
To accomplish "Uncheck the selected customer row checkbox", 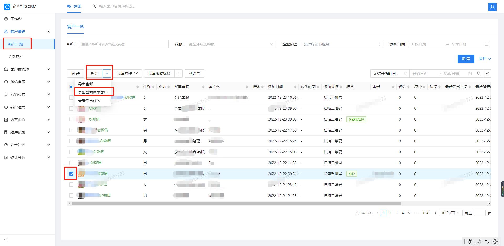I will pyautogui.click(x=71, y=174).
